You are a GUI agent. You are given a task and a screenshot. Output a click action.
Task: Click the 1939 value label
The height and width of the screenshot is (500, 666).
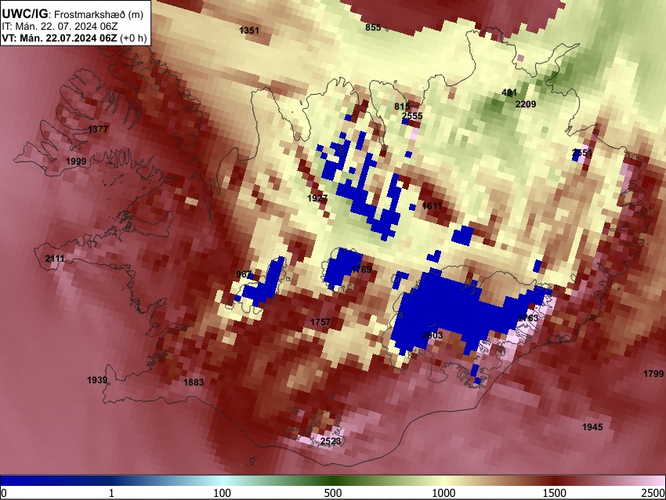pyautogui.click(x=97, y=380)
